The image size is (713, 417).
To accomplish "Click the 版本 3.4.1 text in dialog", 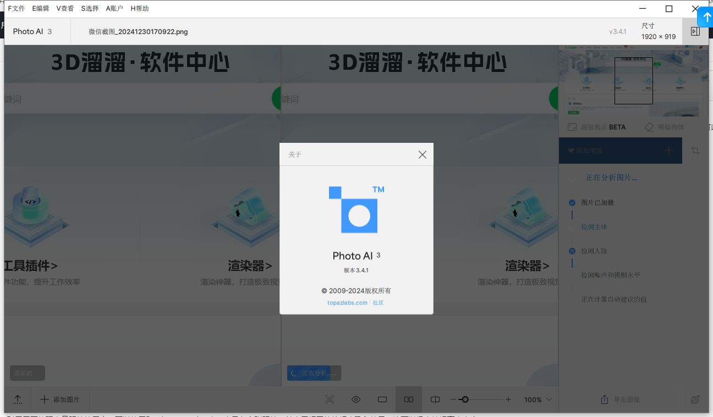I will (x=356, y=270).
